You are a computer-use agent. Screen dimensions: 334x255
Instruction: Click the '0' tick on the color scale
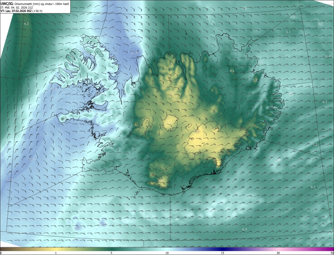point(1,253)
